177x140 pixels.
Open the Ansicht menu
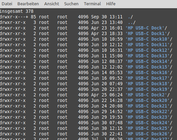click(51, 4)
